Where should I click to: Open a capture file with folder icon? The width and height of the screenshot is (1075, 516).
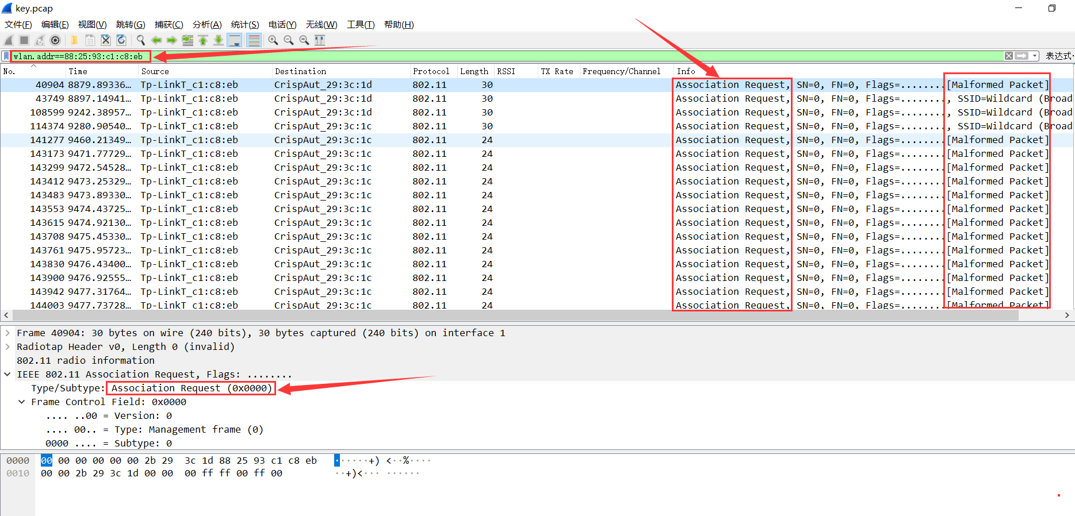click(74, 40)
